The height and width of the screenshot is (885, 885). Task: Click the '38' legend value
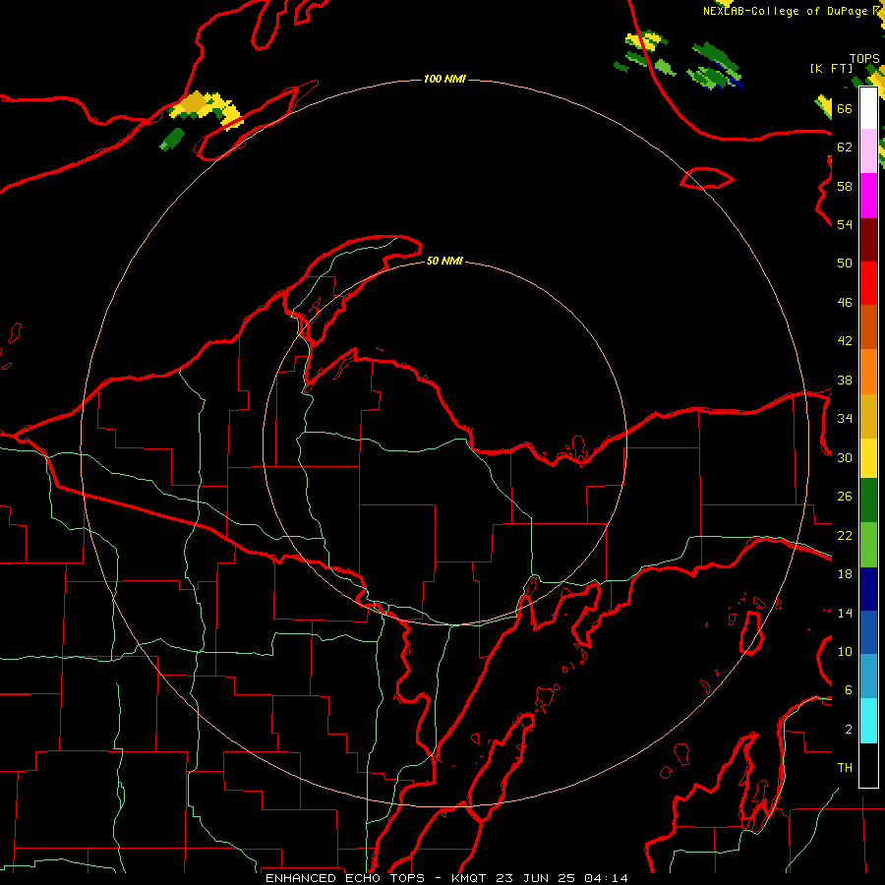coord(845,380)
